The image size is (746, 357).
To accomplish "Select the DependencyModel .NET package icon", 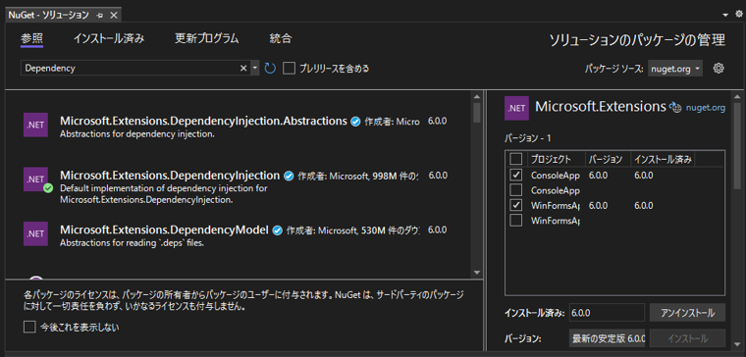I will coord(35,233).
